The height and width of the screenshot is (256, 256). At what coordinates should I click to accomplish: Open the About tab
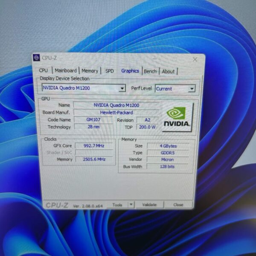click(x=168, y=72)
